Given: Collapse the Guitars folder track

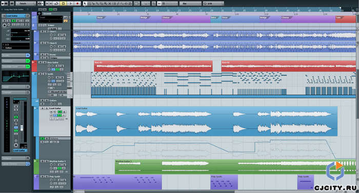Looking at the screenshot, I should coord(36,101).
